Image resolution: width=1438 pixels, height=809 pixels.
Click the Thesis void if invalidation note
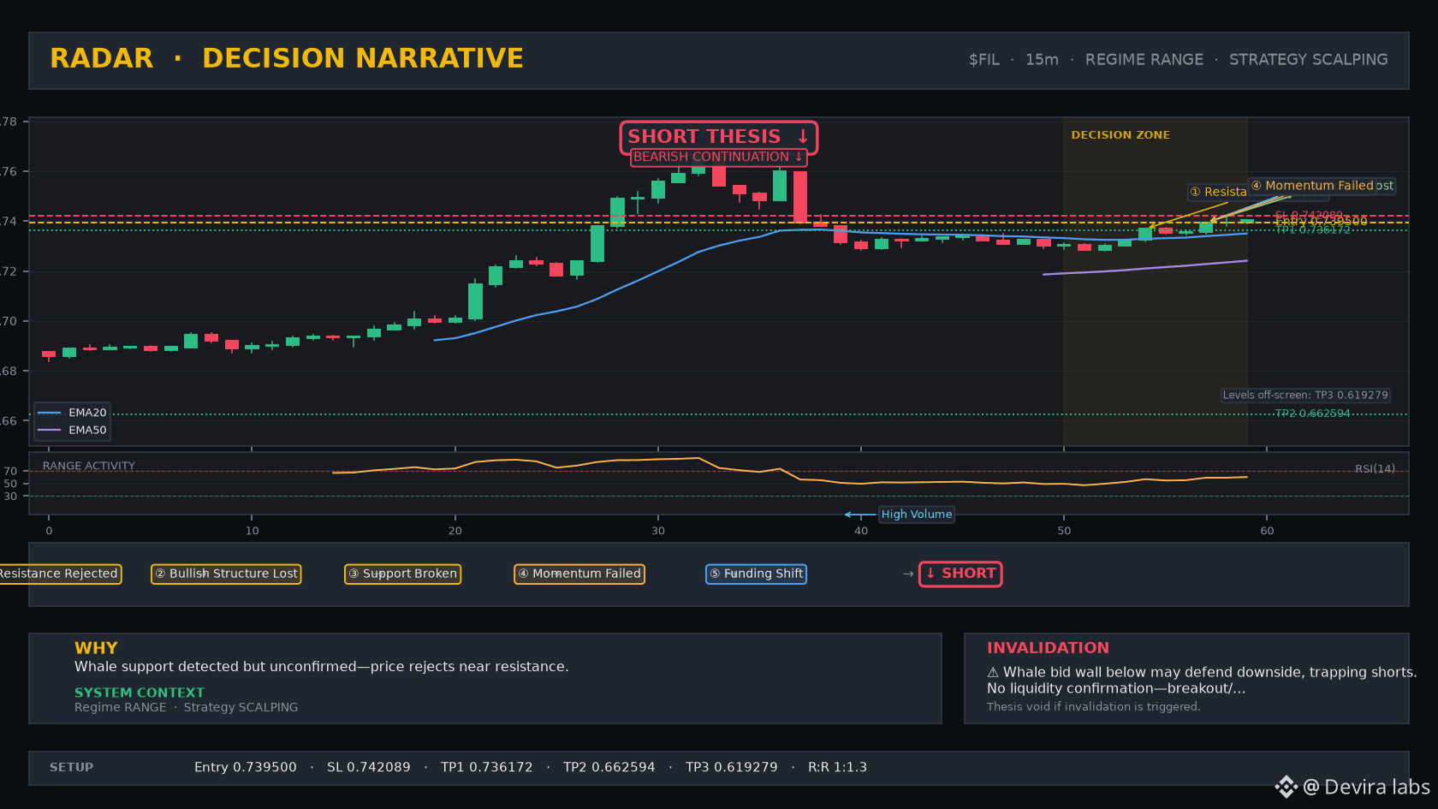coord(1093,706)
